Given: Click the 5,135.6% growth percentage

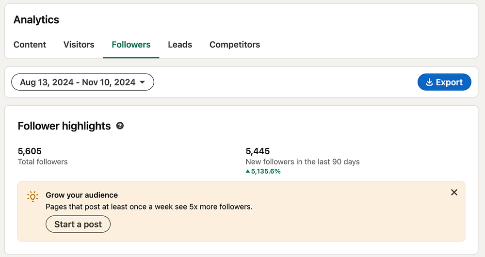Looking at the screenshot, I should (266, 171).
